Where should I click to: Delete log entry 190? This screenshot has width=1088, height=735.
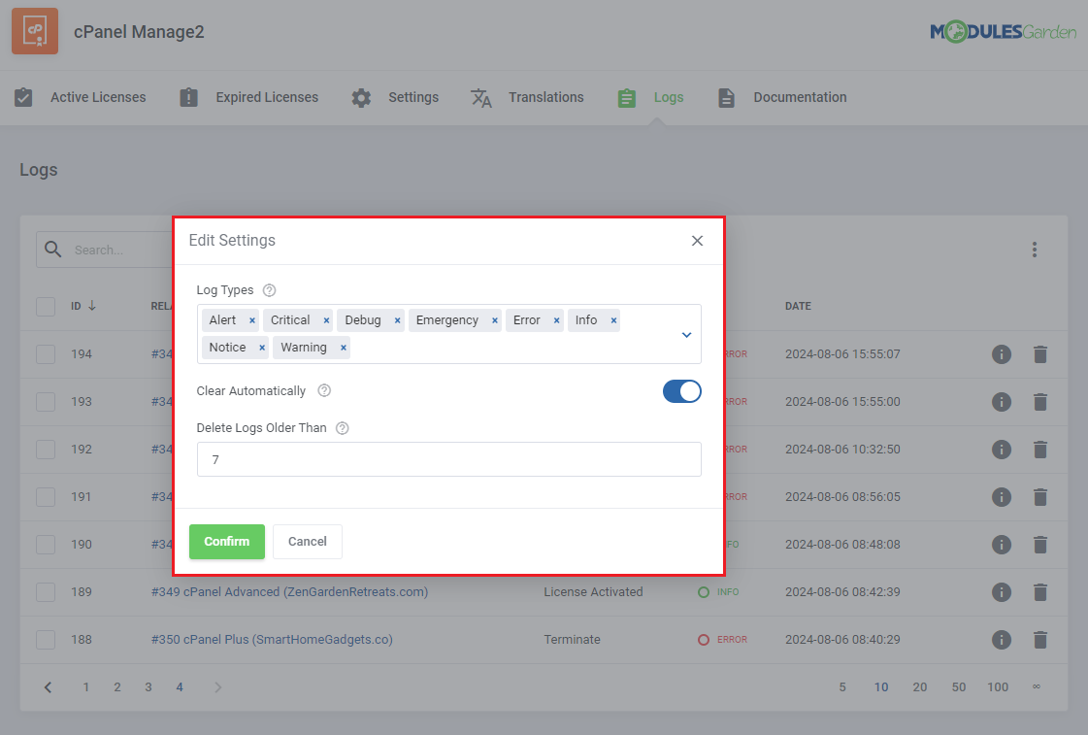[x=1040, y=545]
